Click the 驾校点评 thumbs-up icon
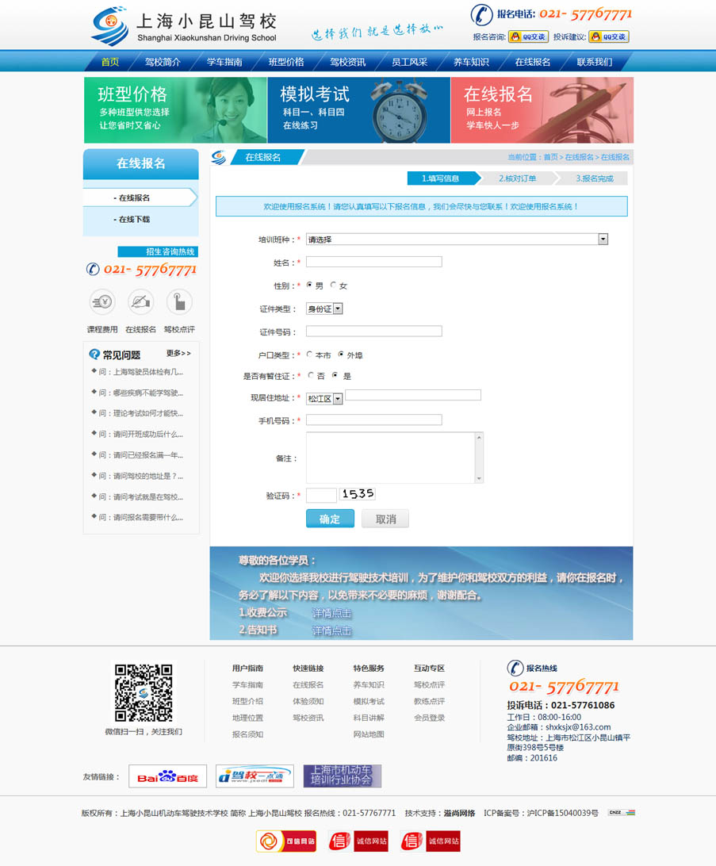This screenshot has width=716, height=866. coord(179,302)
